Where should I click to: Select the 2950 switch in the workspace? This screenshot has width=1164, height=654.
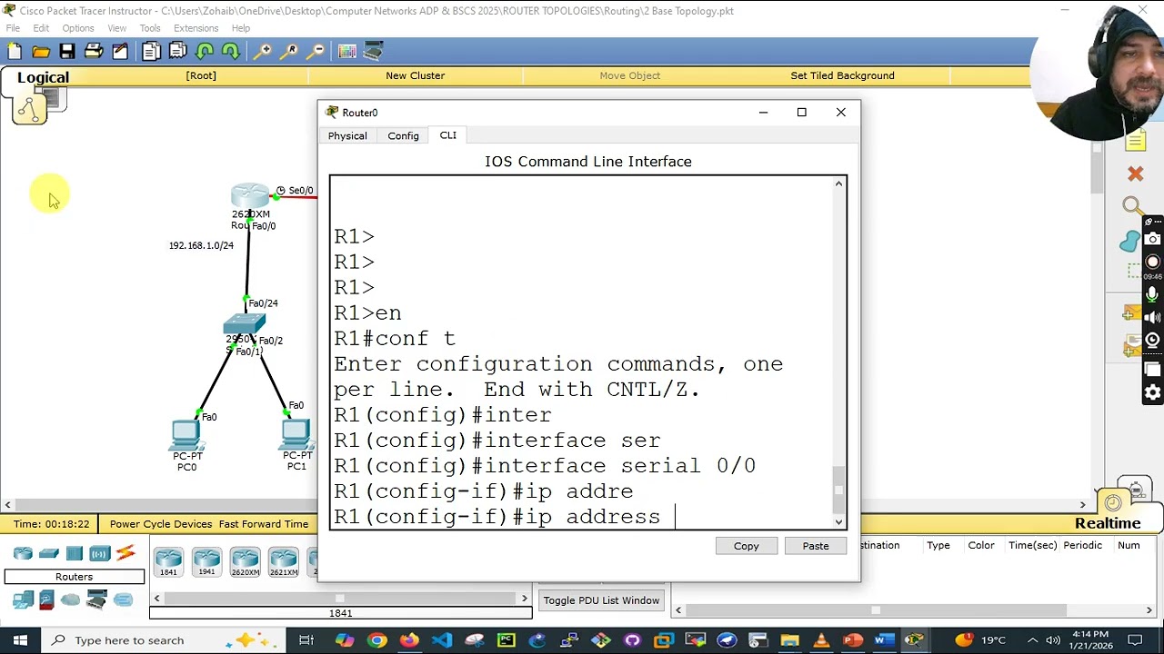pyautogui.click(x=244, y=325)
